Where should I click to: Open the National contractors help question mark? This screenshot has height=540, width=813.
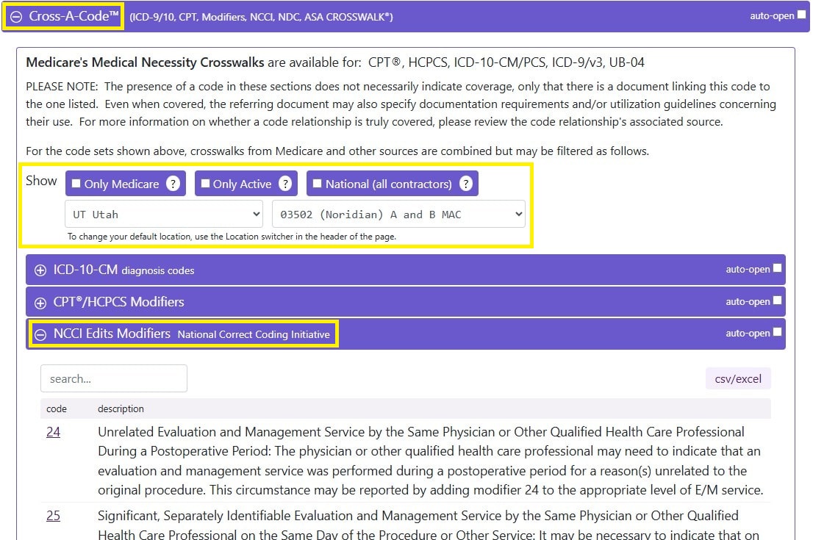point(466,184)
